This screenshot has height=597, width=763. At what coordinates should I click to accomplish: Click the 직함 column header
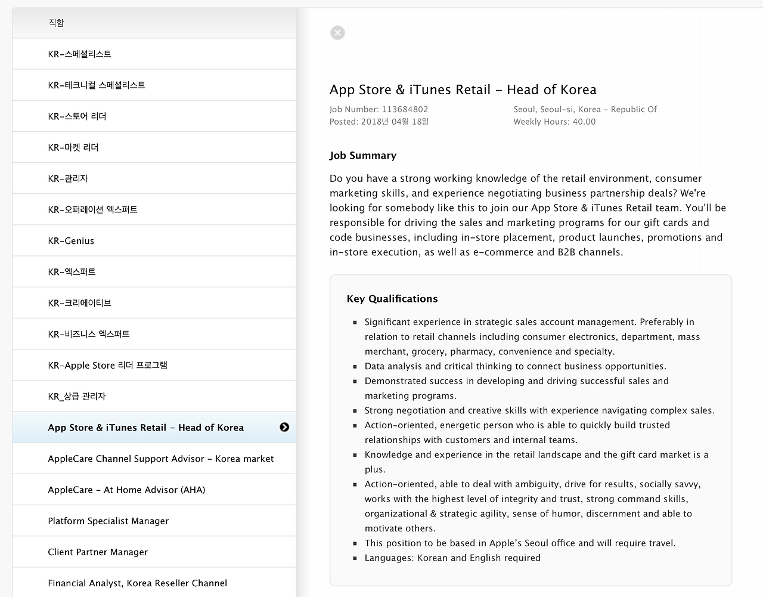point(57,23)
